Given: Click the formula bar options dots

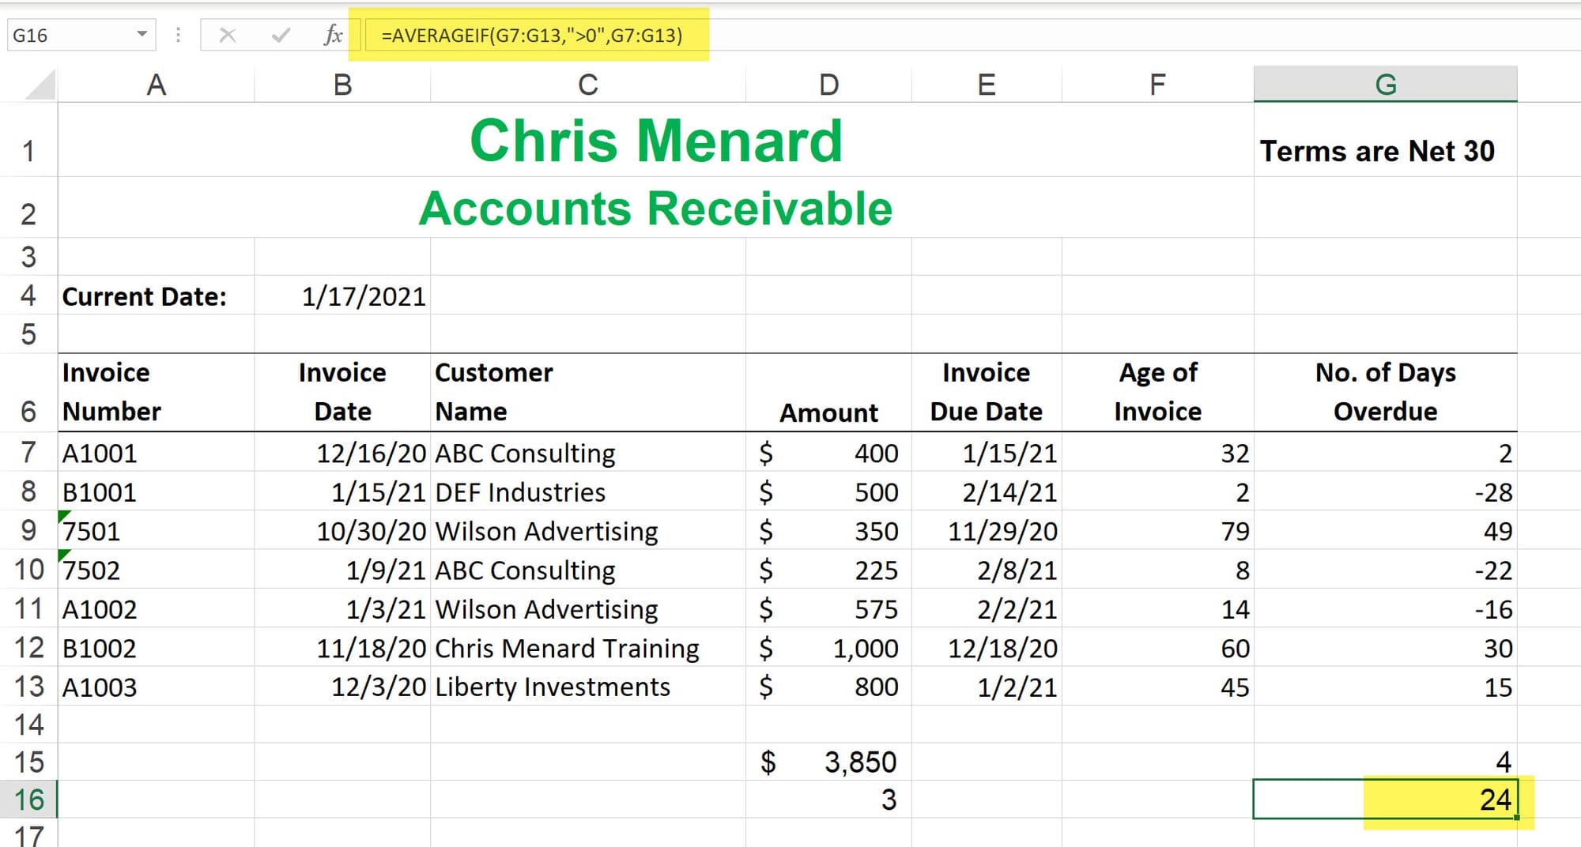Looking at the screenshot, I should pos(179,35).
